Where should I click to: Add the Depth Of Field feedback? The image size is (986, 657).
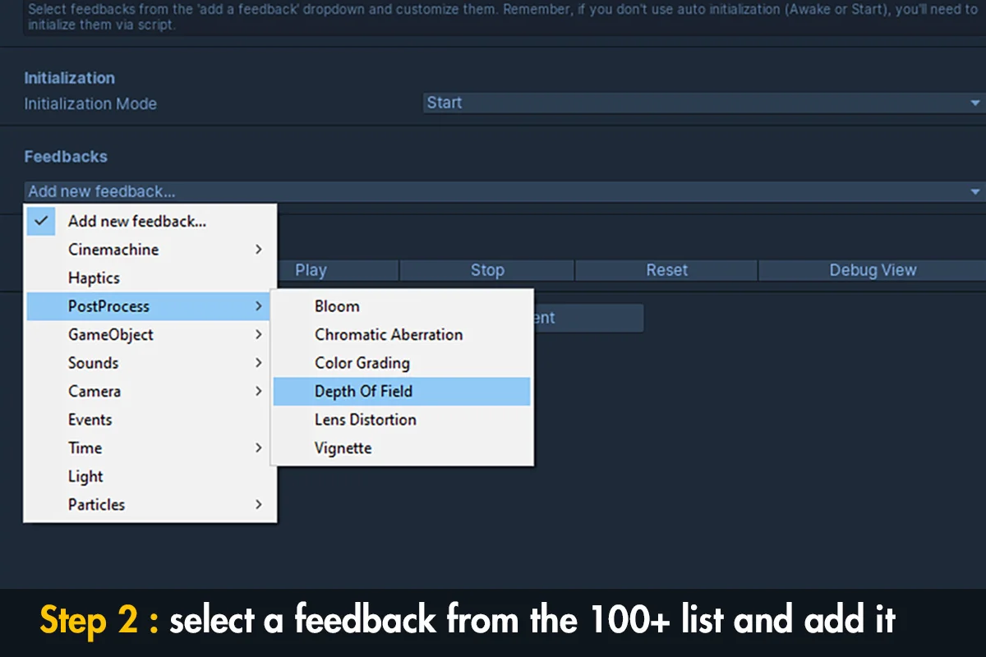coord(363,391)
